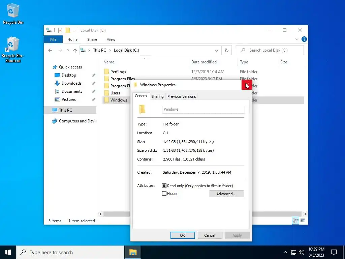Switch to the General tab in Properties
This screenshot has height=259, width=345.
coord(141,96)
